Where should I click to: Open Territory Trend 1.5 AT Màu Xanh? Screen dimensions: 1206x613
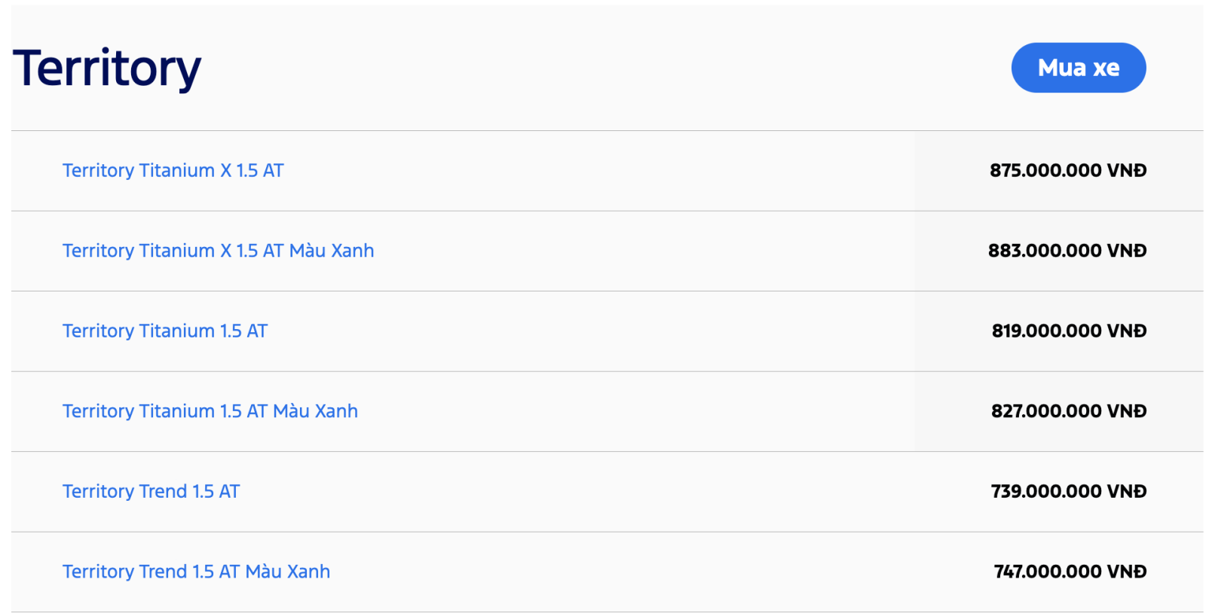tap(196, 572)
